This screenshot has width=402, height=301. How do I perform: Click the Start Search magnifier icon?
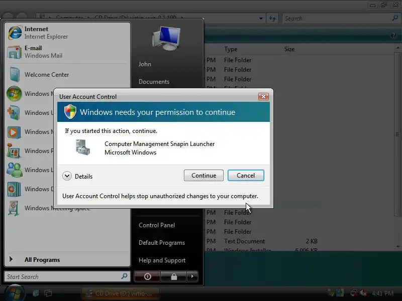[x=124, y=276]
